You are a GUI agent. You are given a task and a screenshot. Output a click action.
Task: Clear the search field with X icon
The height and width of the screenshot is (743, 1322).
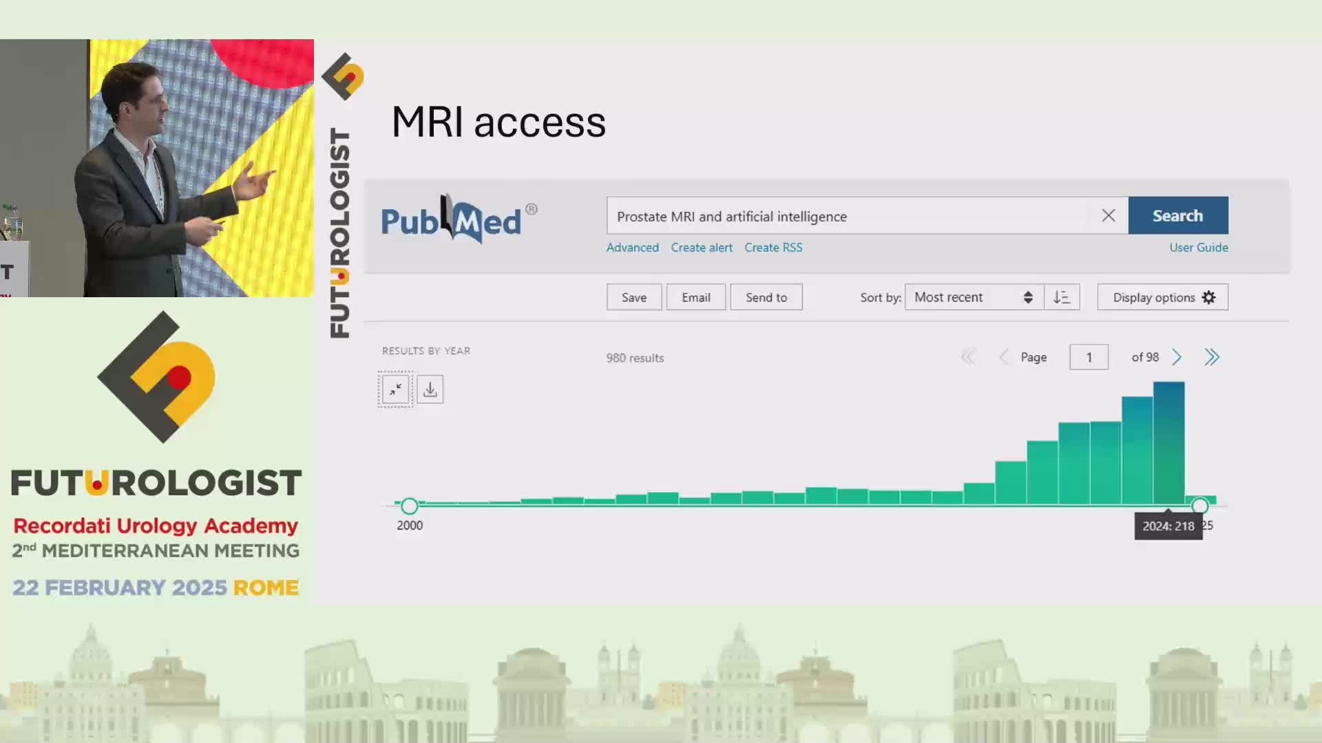pos(1109,216)
